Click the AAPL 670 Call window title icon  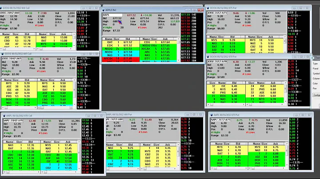4,116
